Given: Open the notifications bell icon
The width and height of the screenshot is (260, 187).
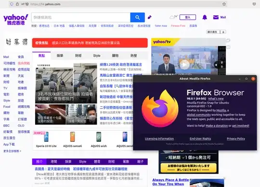Looking at the screenshot, I should 205,17.
